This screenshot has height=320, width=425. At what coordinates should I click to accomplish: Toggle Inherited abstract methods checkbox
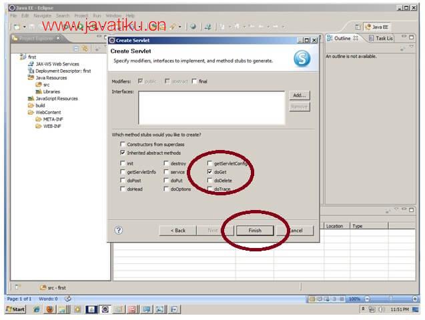(121, 153)
